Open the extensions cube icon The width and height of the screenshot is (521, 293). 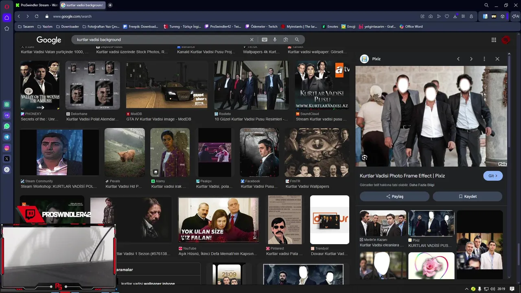point(503,16)
